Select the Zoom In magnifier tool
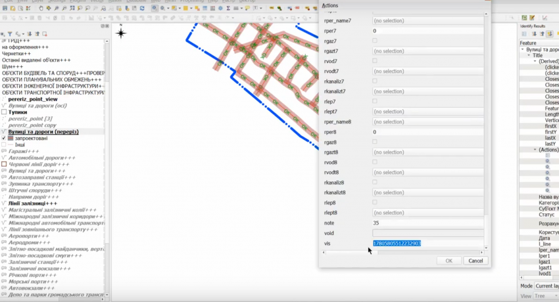 (x=57, y=8)
